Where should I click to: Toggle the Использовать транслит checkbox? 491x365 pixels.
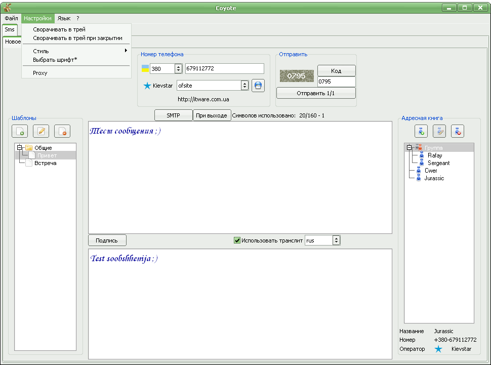pos(237,240)
